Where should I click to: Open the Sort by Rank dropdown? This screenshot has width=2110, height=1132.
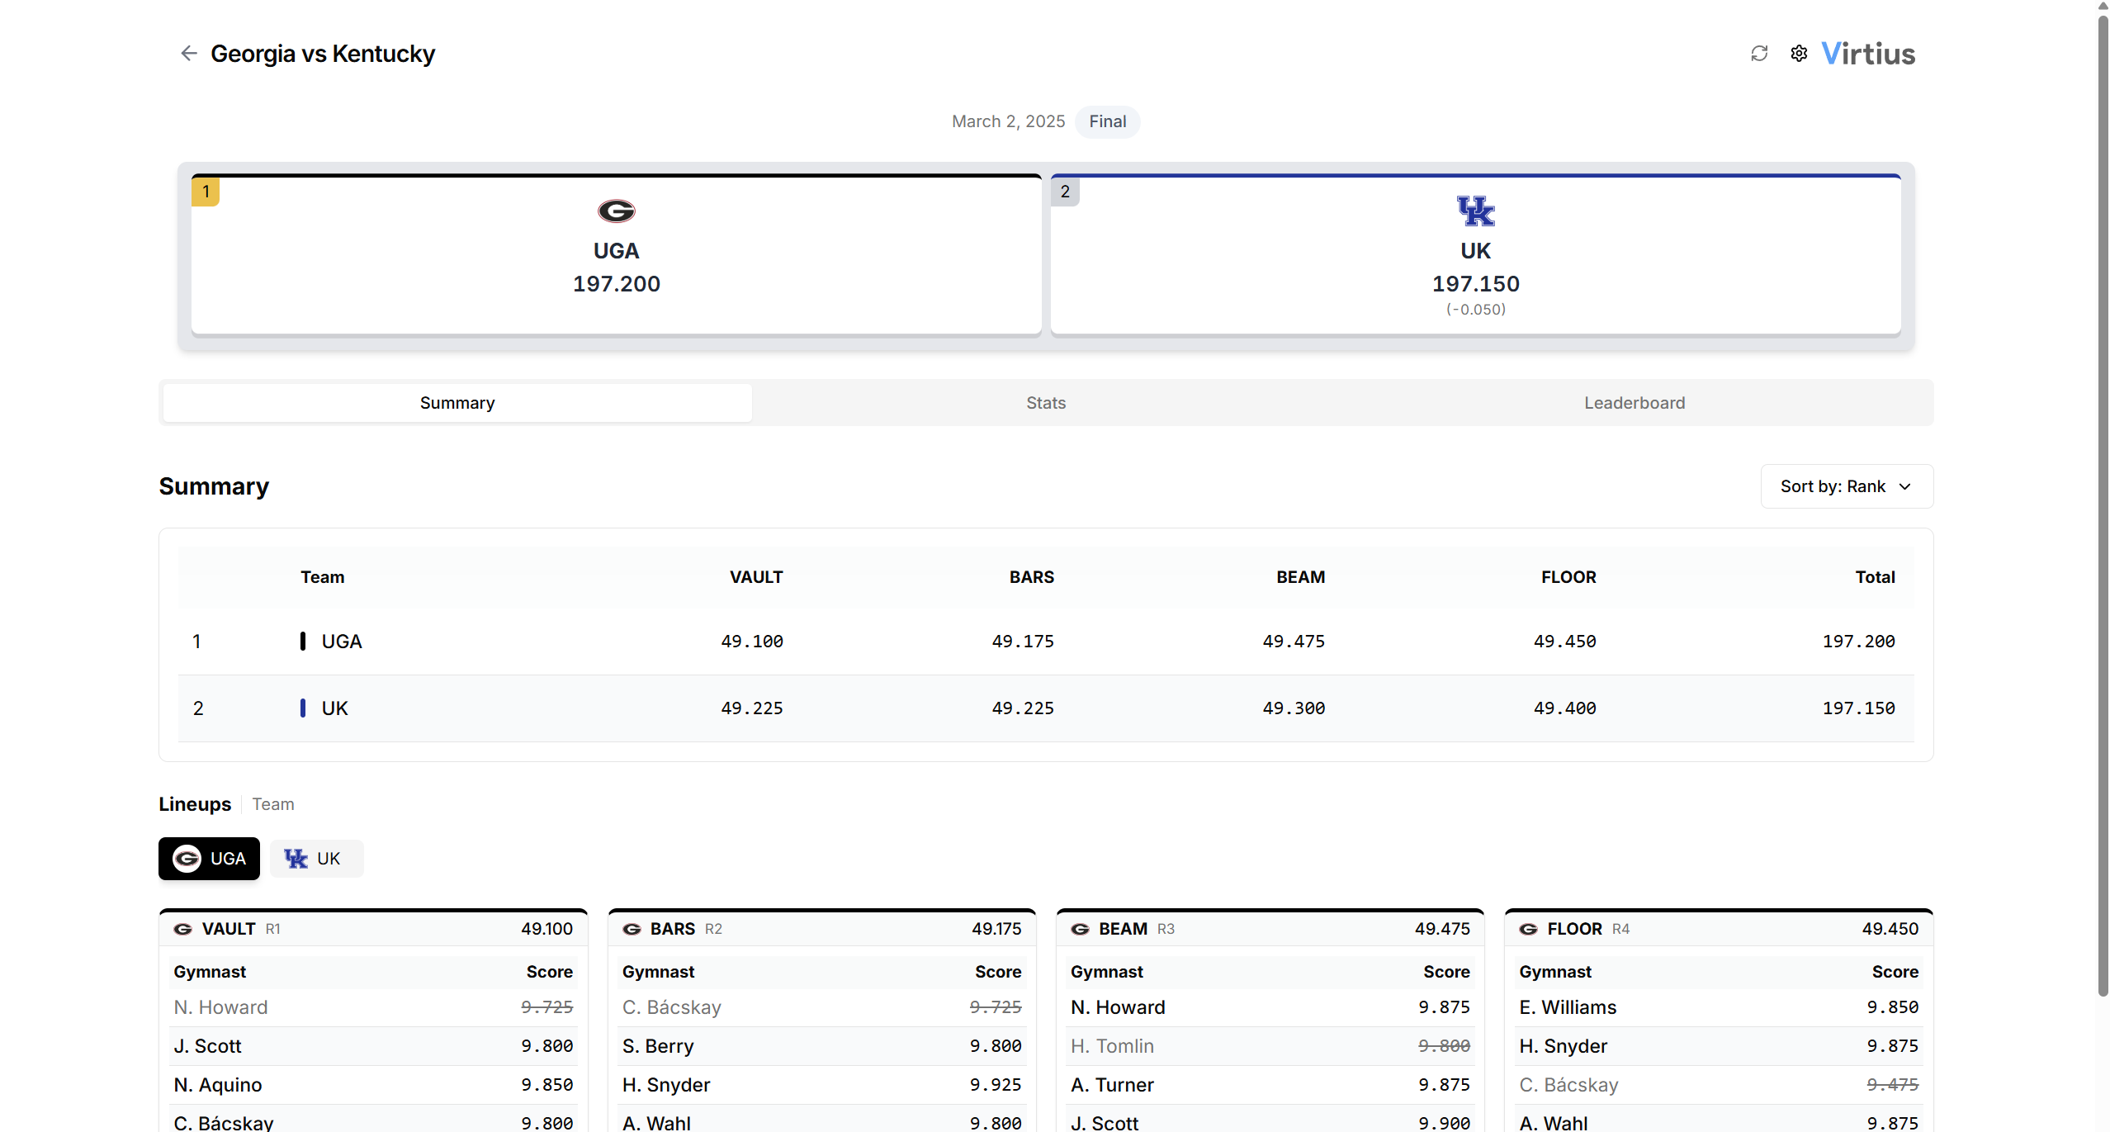[1847, 486]
